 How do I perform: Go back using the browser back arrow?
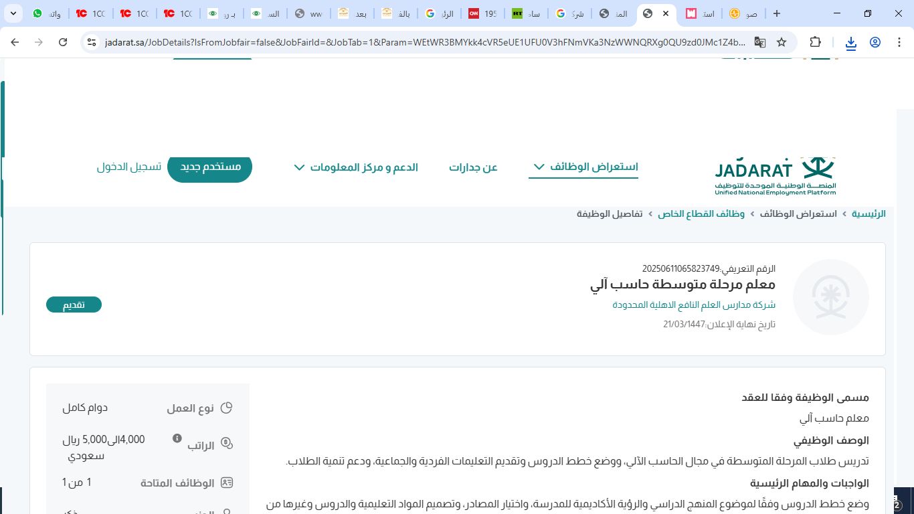pyautogui.click(x=15, y=42)
